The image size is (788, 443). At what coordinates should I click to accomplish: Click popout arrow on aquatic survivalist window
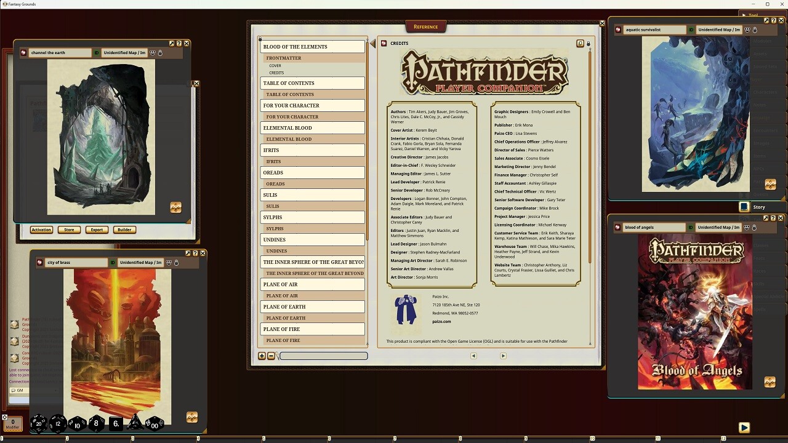766,20
